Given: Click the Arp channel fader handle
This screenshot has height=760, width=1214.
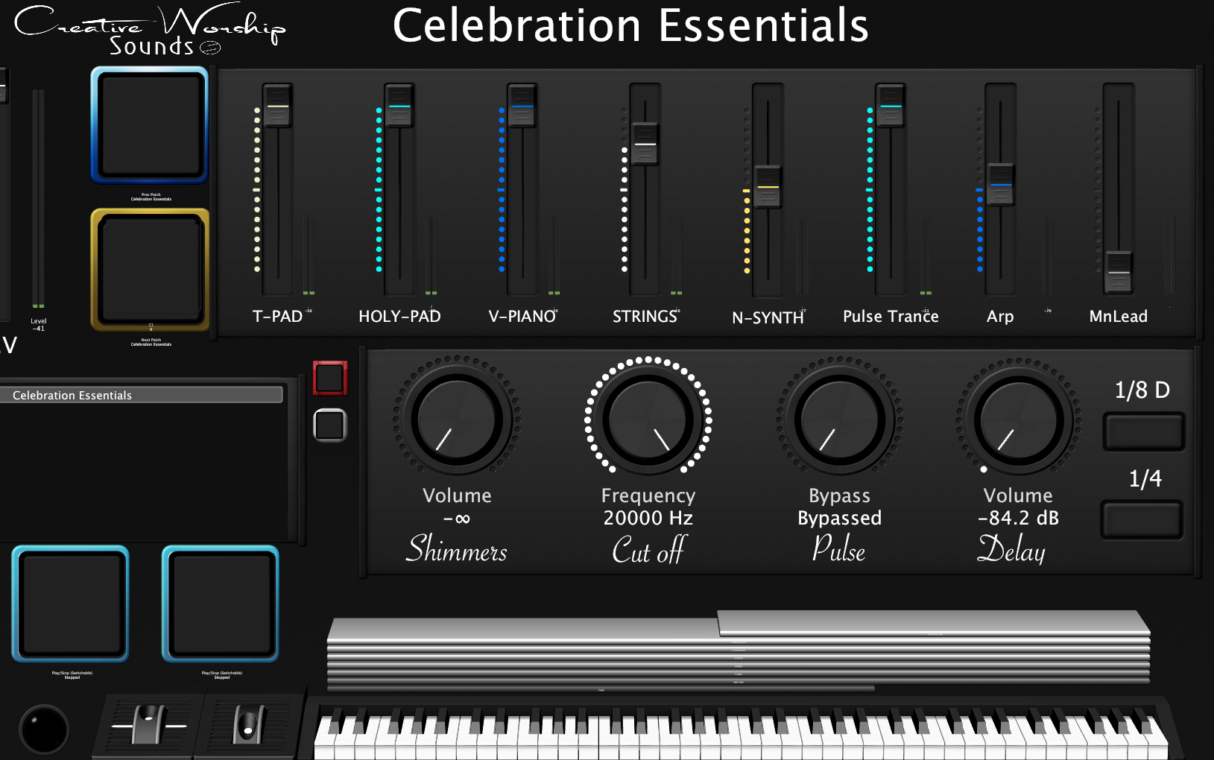Looking at the screenshot, I should pos(1001,184).
